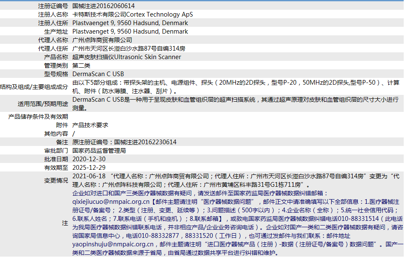Click the 注册证编号 label
405x257 pixels.
(53, 6)
